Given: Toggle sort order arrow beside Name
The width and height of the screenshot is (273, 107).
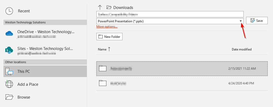Looking at the screenshot, I should [x=109, y=49].
